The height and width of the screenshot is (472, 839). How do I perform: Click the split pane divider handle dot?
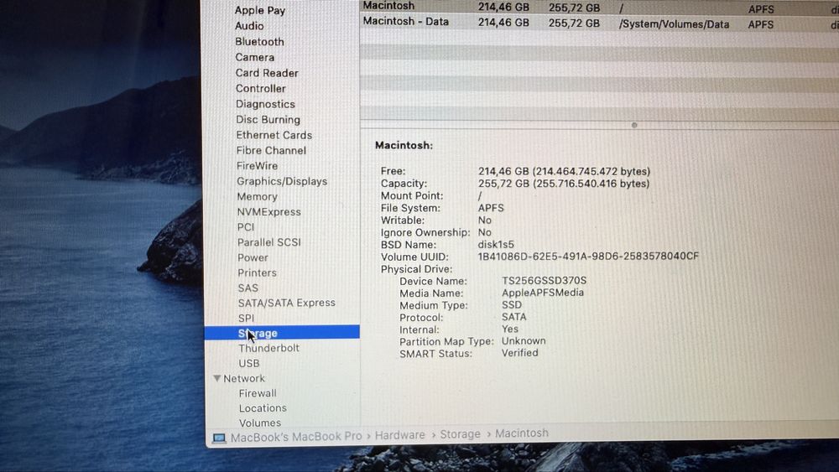point(634,125)
